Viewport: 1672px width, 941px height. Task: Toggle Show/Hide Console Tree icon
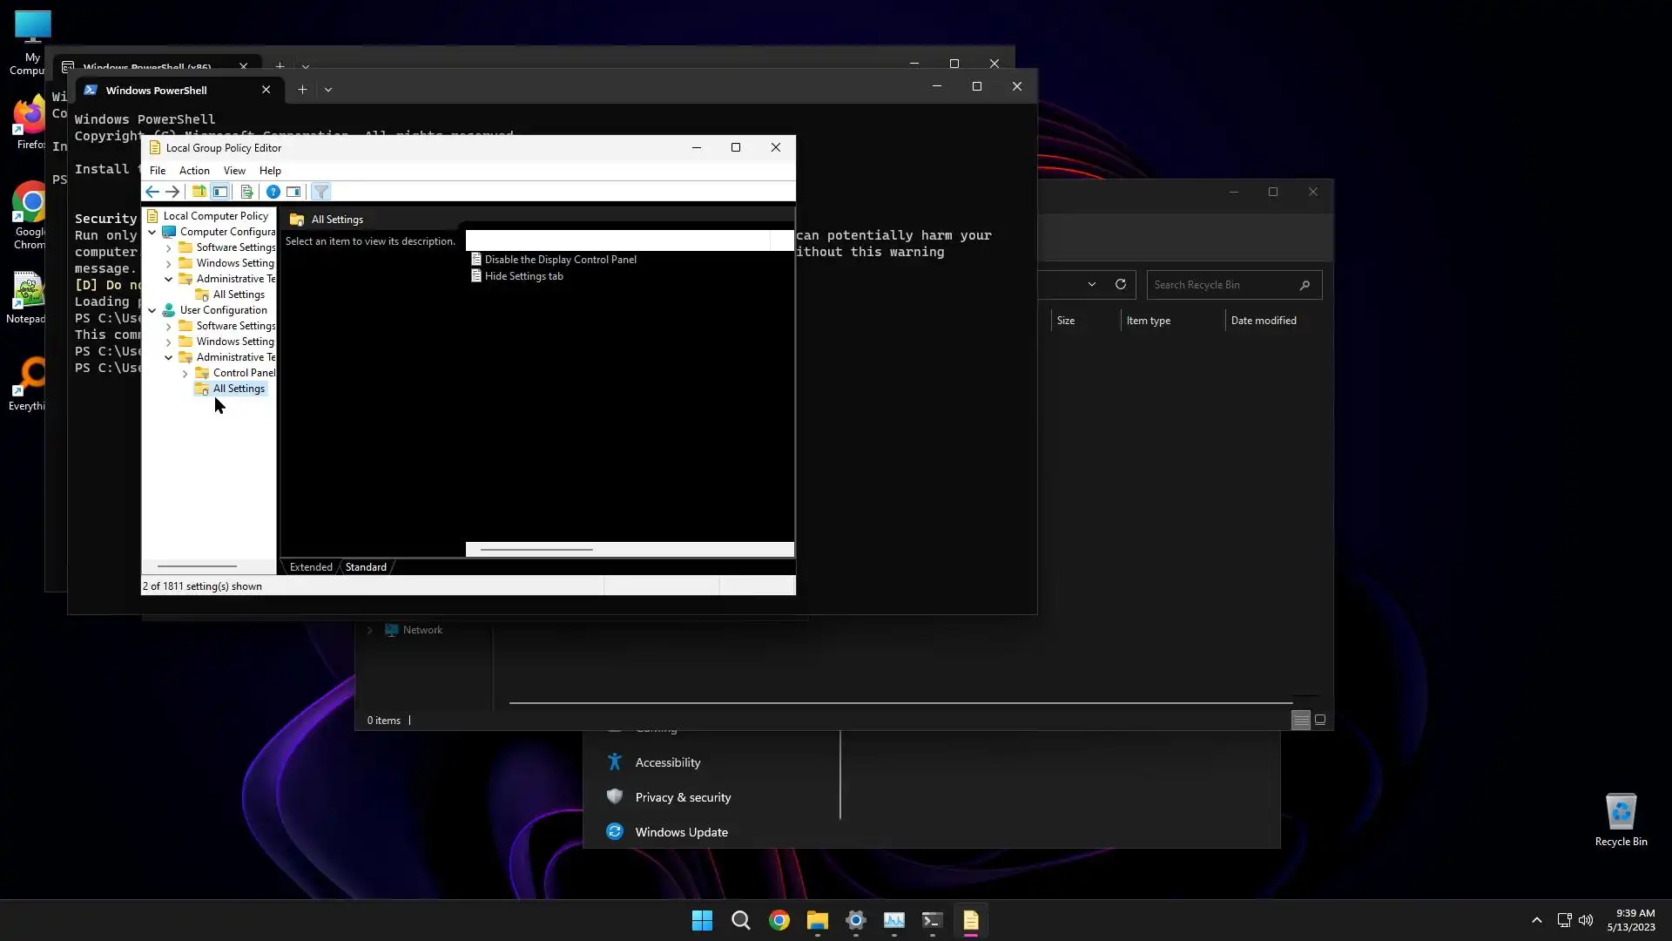click(x=220, y=192)
